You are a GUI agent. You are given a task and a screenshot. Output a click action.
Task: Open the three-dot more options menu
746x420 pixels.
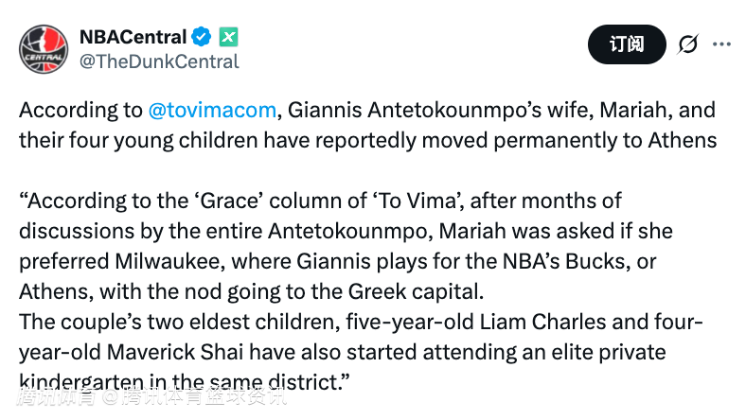click(x=721, y=44)
